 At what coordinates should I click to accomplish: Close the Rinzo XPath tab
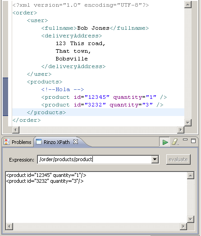[x=76, y=142]
